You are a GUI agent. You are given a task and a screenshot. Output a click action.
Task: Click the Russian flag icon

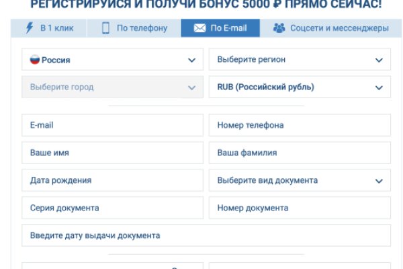34,60
